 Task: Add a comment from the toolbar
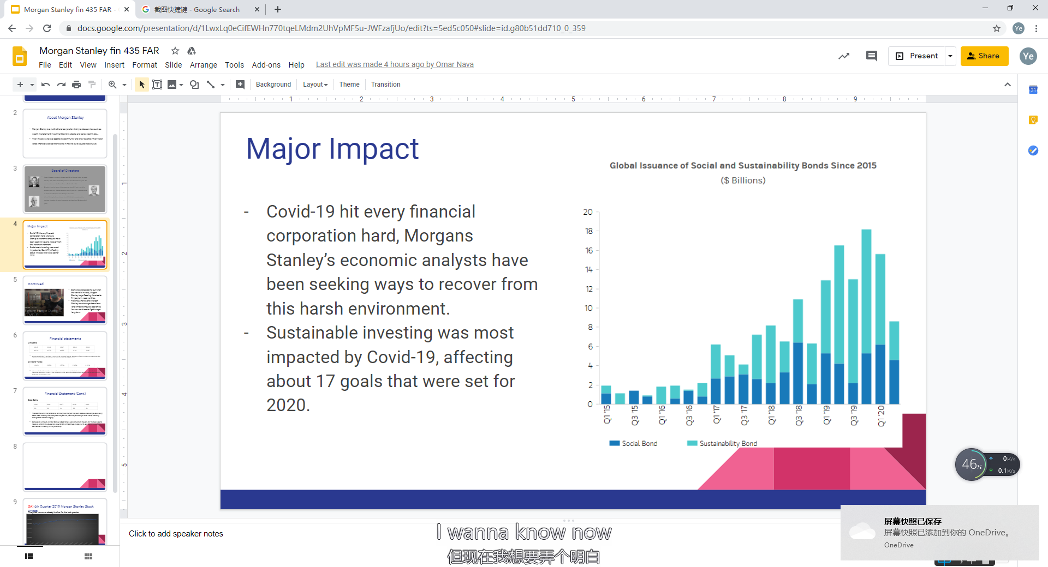click(240, 85)
